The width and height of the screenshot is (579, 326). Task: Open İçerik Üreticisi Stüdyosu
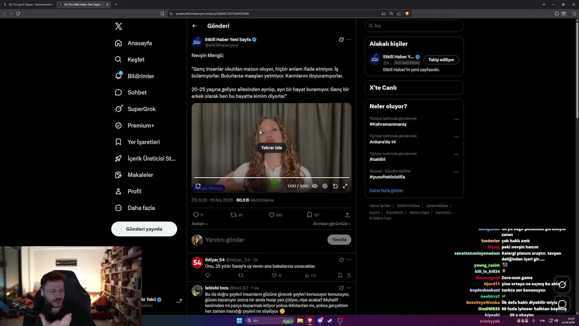[x=145, y=158]
